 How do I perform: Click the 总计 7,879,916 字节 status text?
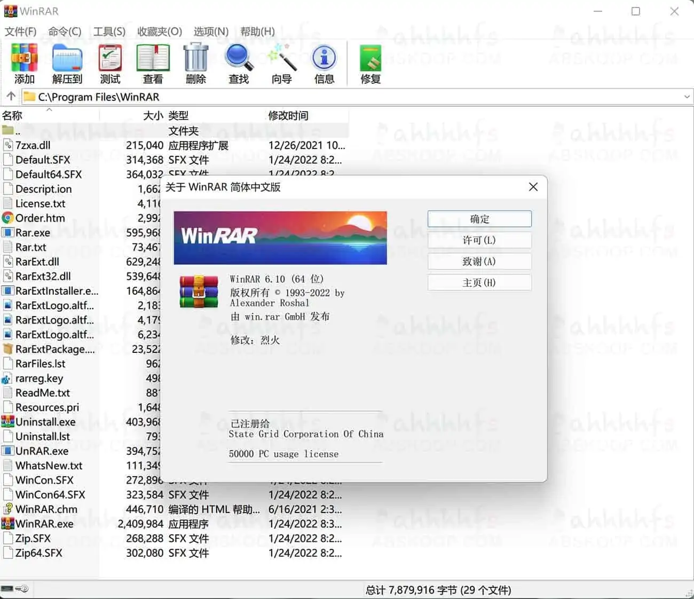(438, 590)
